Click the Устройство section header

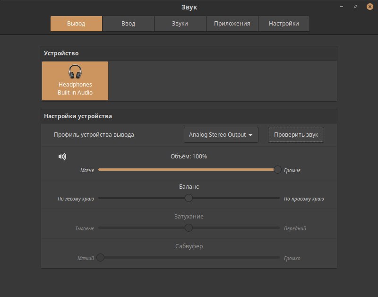[x=61, y=53]
